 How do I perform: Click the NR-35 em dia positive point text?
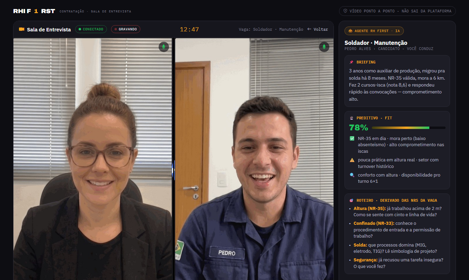coord(401,145)
